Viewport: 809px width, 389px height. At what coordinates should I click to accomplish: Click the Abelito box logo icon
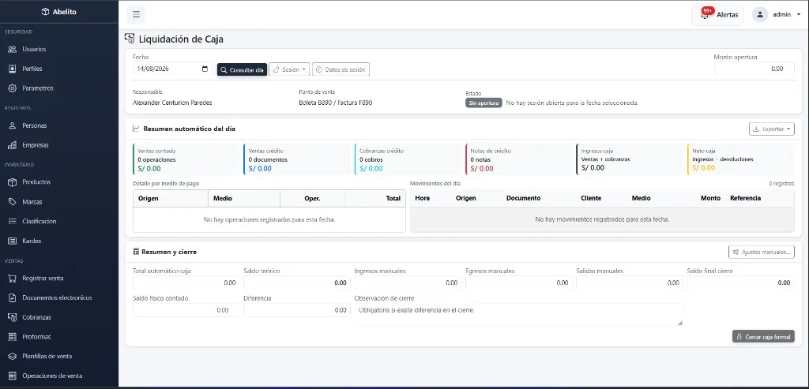tap(45, 11)
